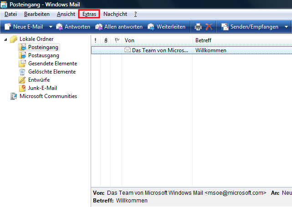
Task: Select Microsoft Communities in folder tree
Action: pos(48,96)
